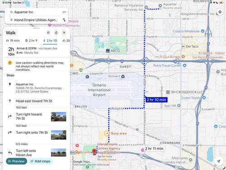Screen dimensions: 226x170
Task: Select the 2 hr 11 min alternate route label
Action: [154, 149]
